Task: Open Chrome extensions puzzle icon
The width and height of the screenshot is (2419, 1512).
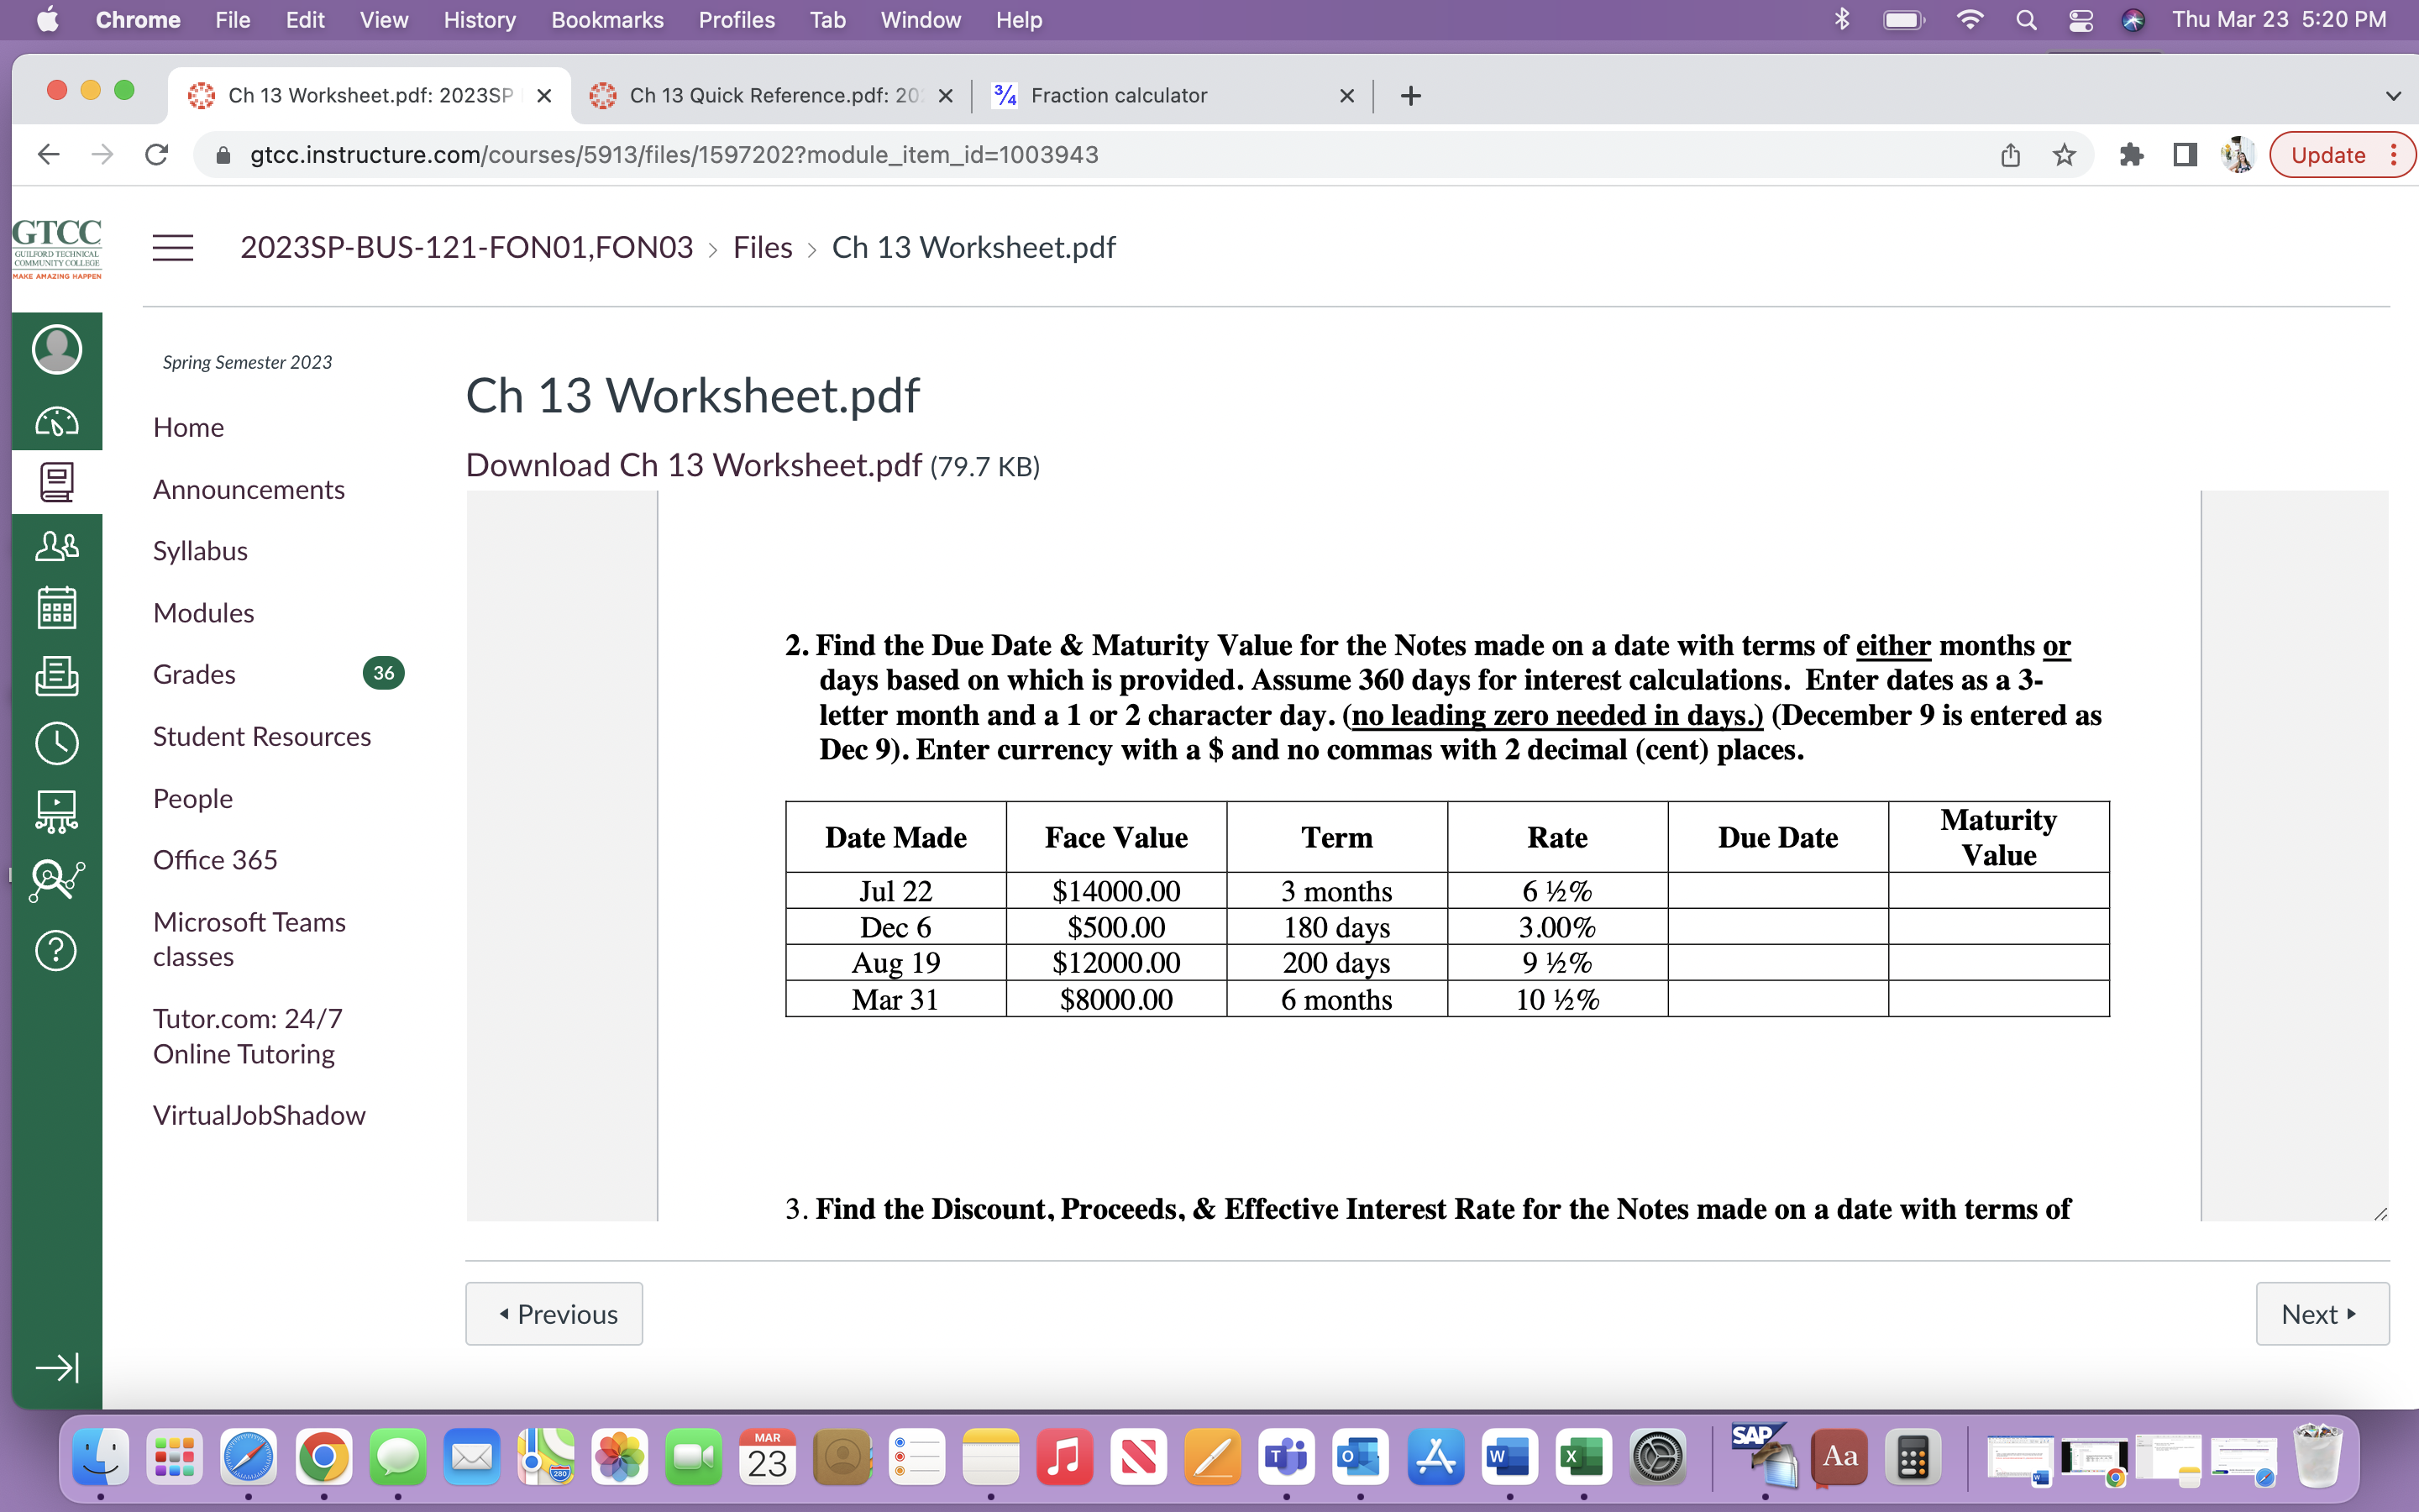Action: 2132,155
